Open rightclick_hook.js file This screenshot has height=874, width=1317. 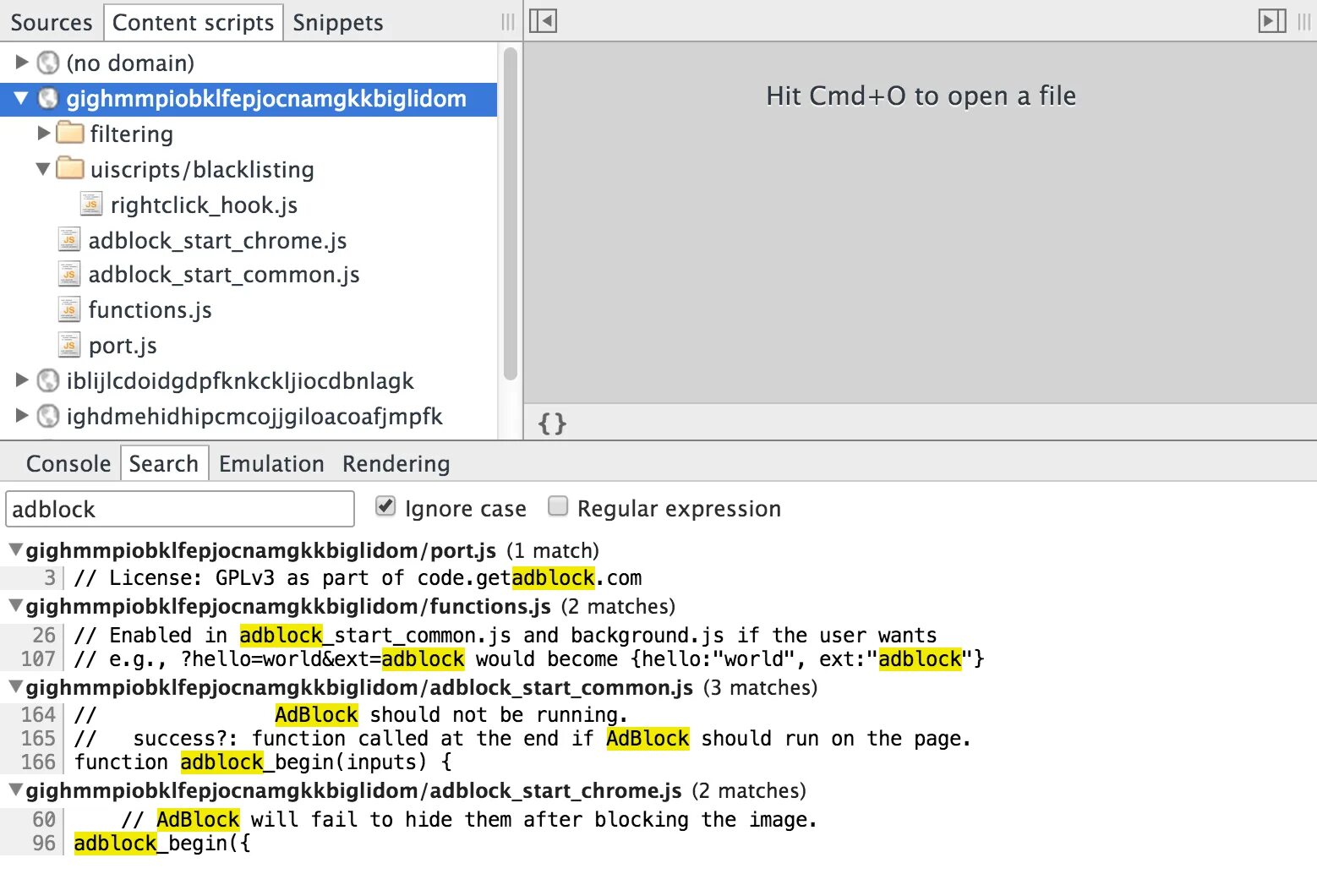tap(204, 205)
